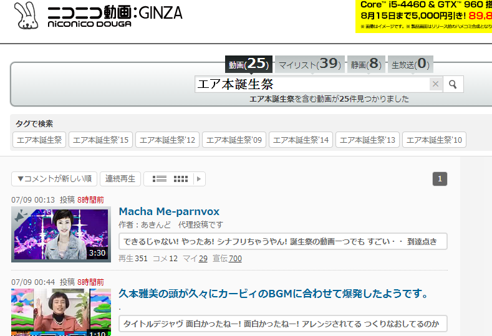Switch to the マイリスト(39) tab

[x=310, y=64]
